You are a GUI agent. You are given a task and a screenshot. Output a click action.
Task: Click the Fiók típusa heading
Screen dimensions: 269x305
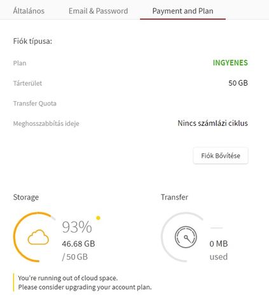coord(32,41)
